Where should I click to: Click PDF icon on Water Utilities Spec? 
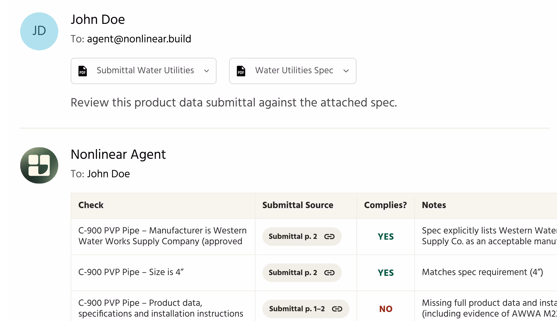pyautogui.click(x=241, y=71)
